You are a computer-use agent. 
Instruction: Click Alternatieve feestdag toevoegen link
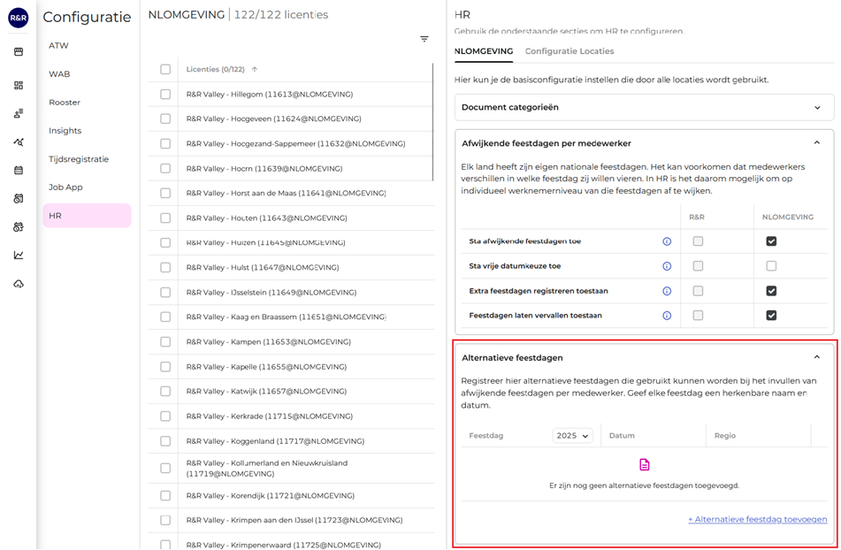pos(758,519)
